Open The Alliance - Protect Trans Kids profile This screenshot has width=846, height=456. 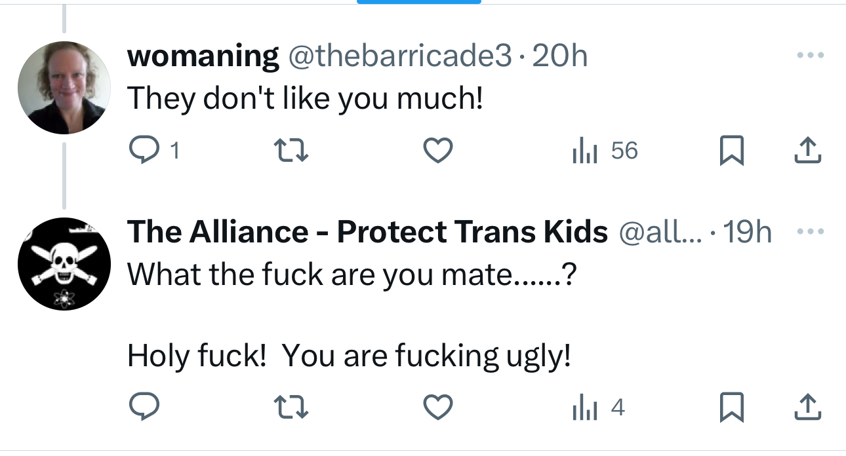coord(367,233)
